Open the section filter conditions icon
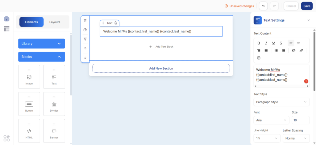Screen dimensions: 316x145 (85, 39)
